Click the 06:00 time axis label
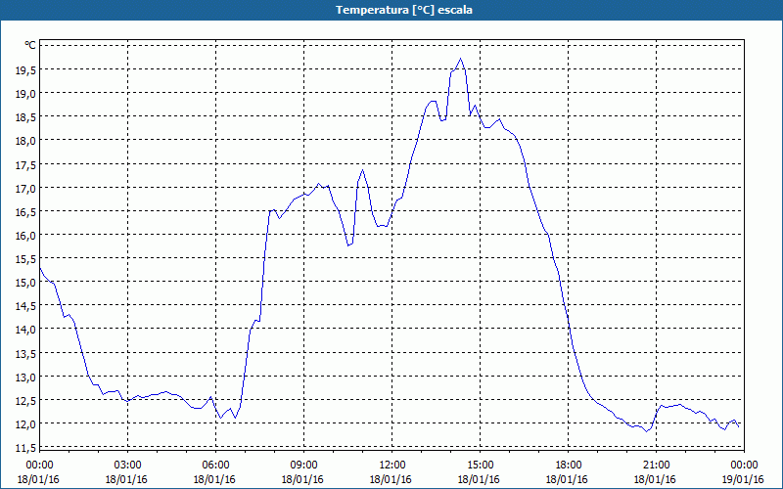Screen dimensions: 783x489 [215, 466]
